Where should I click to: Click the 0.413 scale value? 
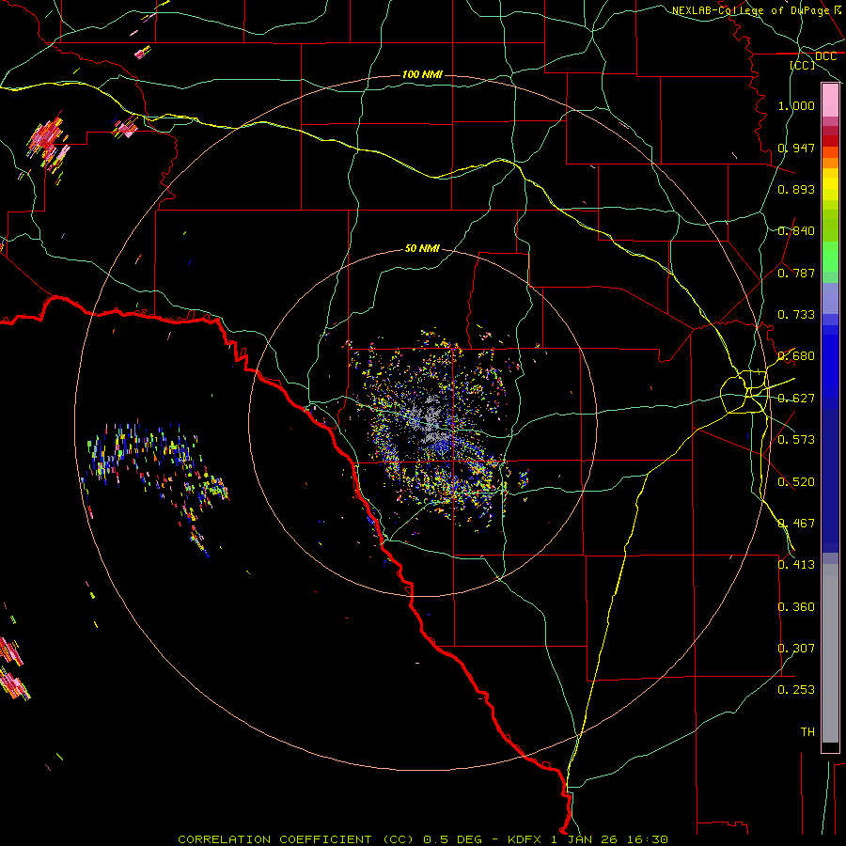pyautogui.click(x=796, y=565)
